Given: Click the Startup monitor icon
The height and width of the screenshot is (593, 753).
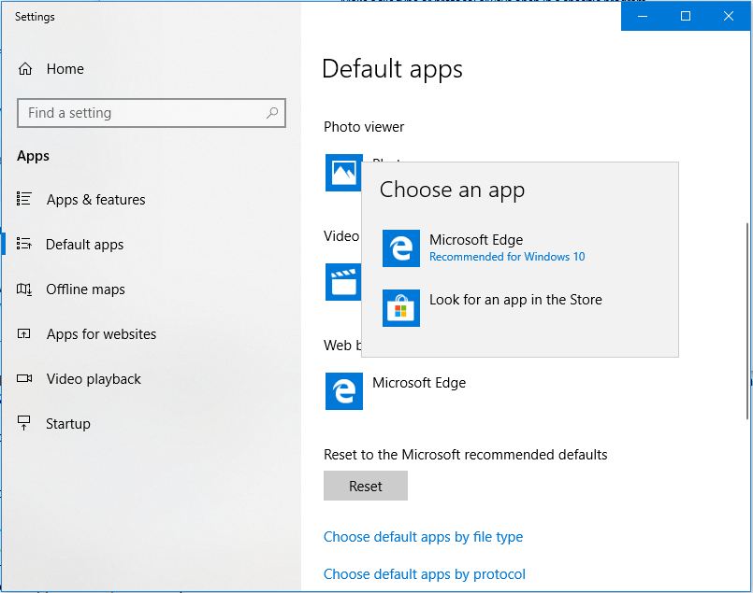Looking at the screenshot, I should click(24, 424).
